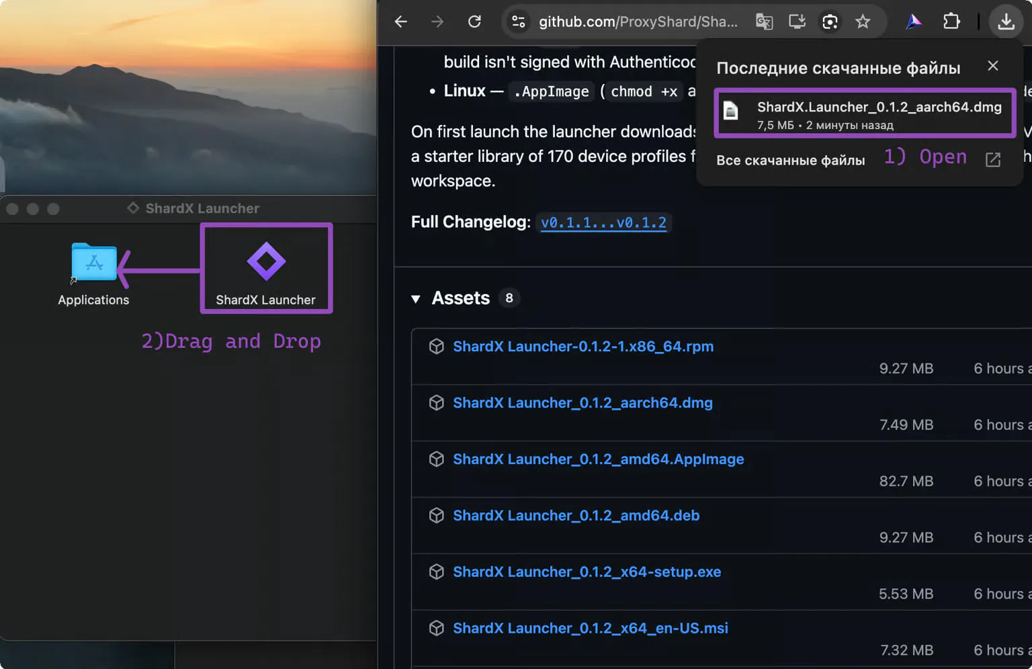Open the v0.1.1...v0.1.2 changelog link

(x=603, y=222)
